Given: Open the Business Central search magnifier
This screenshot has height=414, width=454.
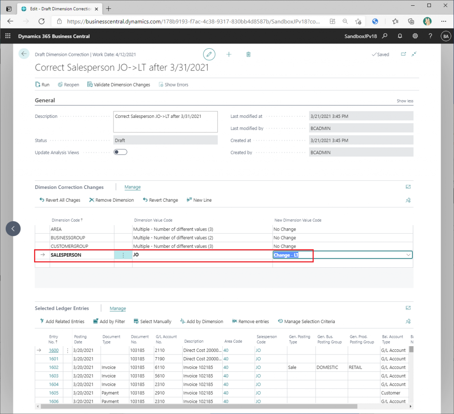Looking at the screenshot, I should (385, 36).
